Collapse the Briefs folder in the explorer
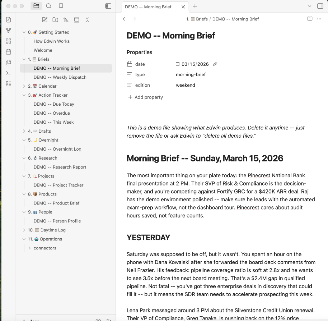 click(23, 59)
